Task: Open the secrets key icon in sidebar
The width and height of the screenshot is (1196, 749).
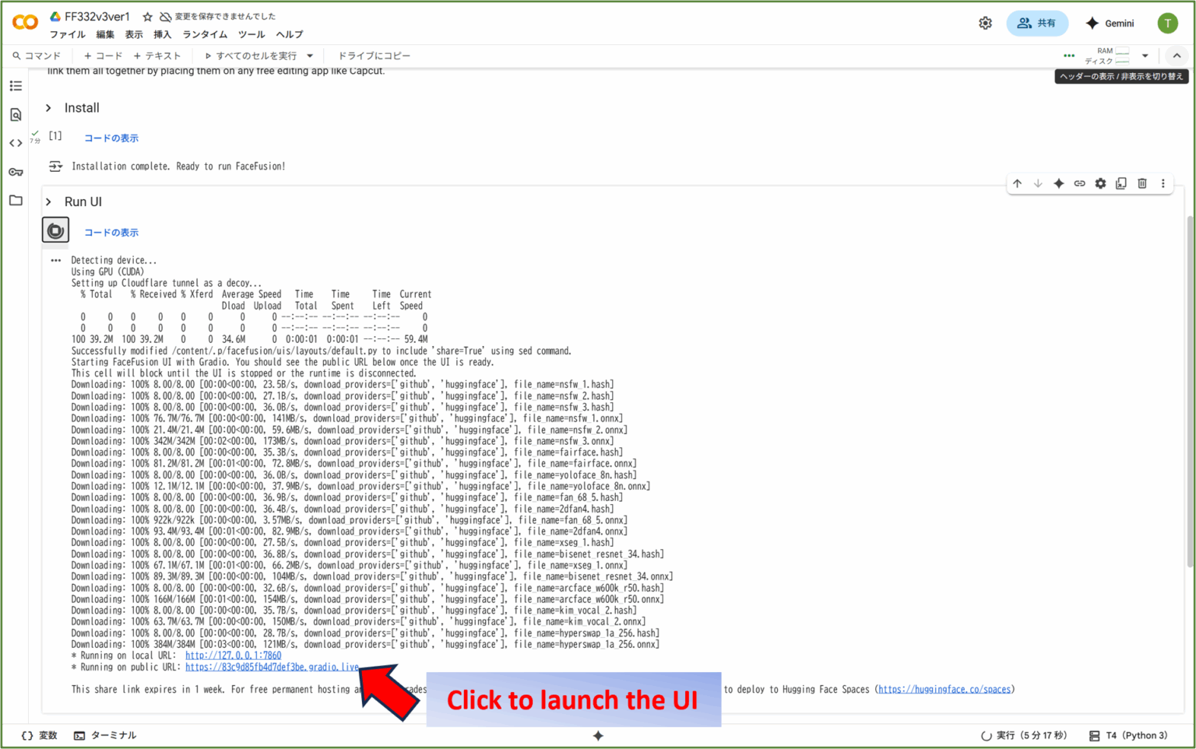Action: (16, 172)
